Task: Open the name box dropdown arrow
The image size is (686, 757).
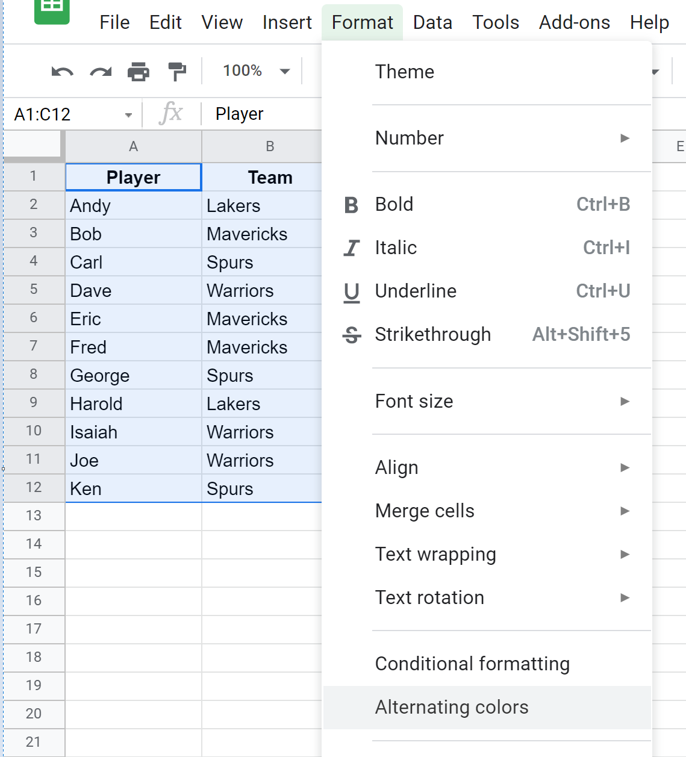Action: [x=128, y=115]
